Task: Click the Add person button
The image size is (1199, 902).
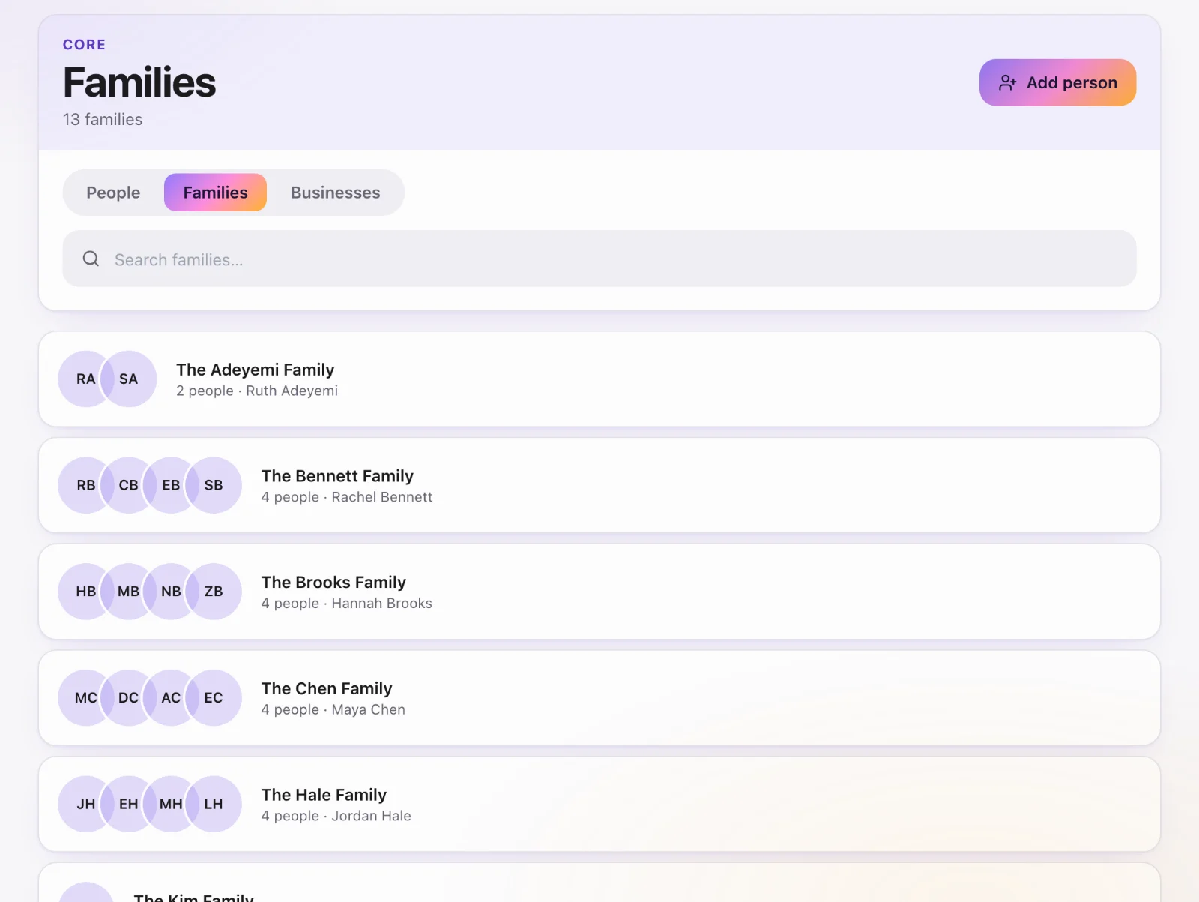Action: coord(1057,82)
